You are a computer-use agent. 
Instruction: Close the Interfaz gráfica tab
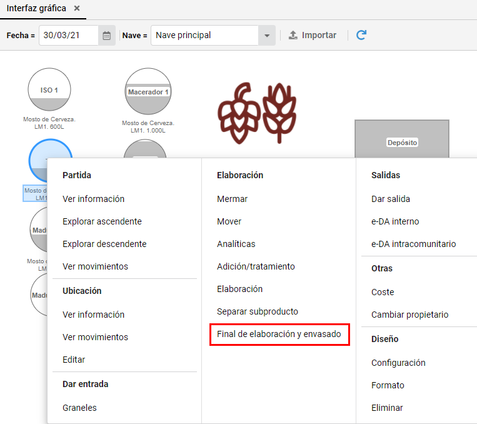point(77,8)
